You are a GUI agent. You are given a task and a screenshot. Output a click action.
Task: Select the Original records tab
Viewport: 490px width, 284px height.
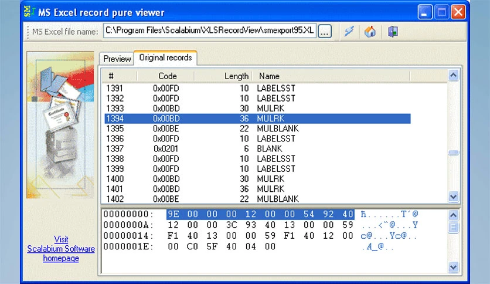click(165, 58)
